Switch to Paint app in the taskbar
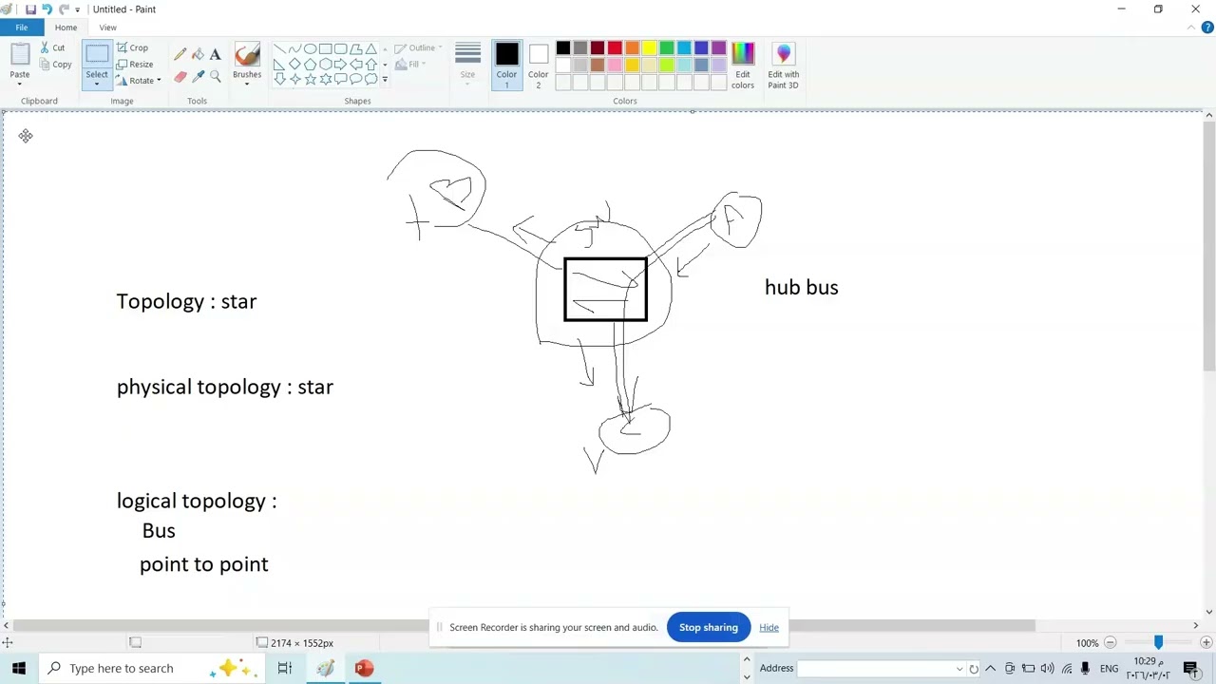 point(326,668)
